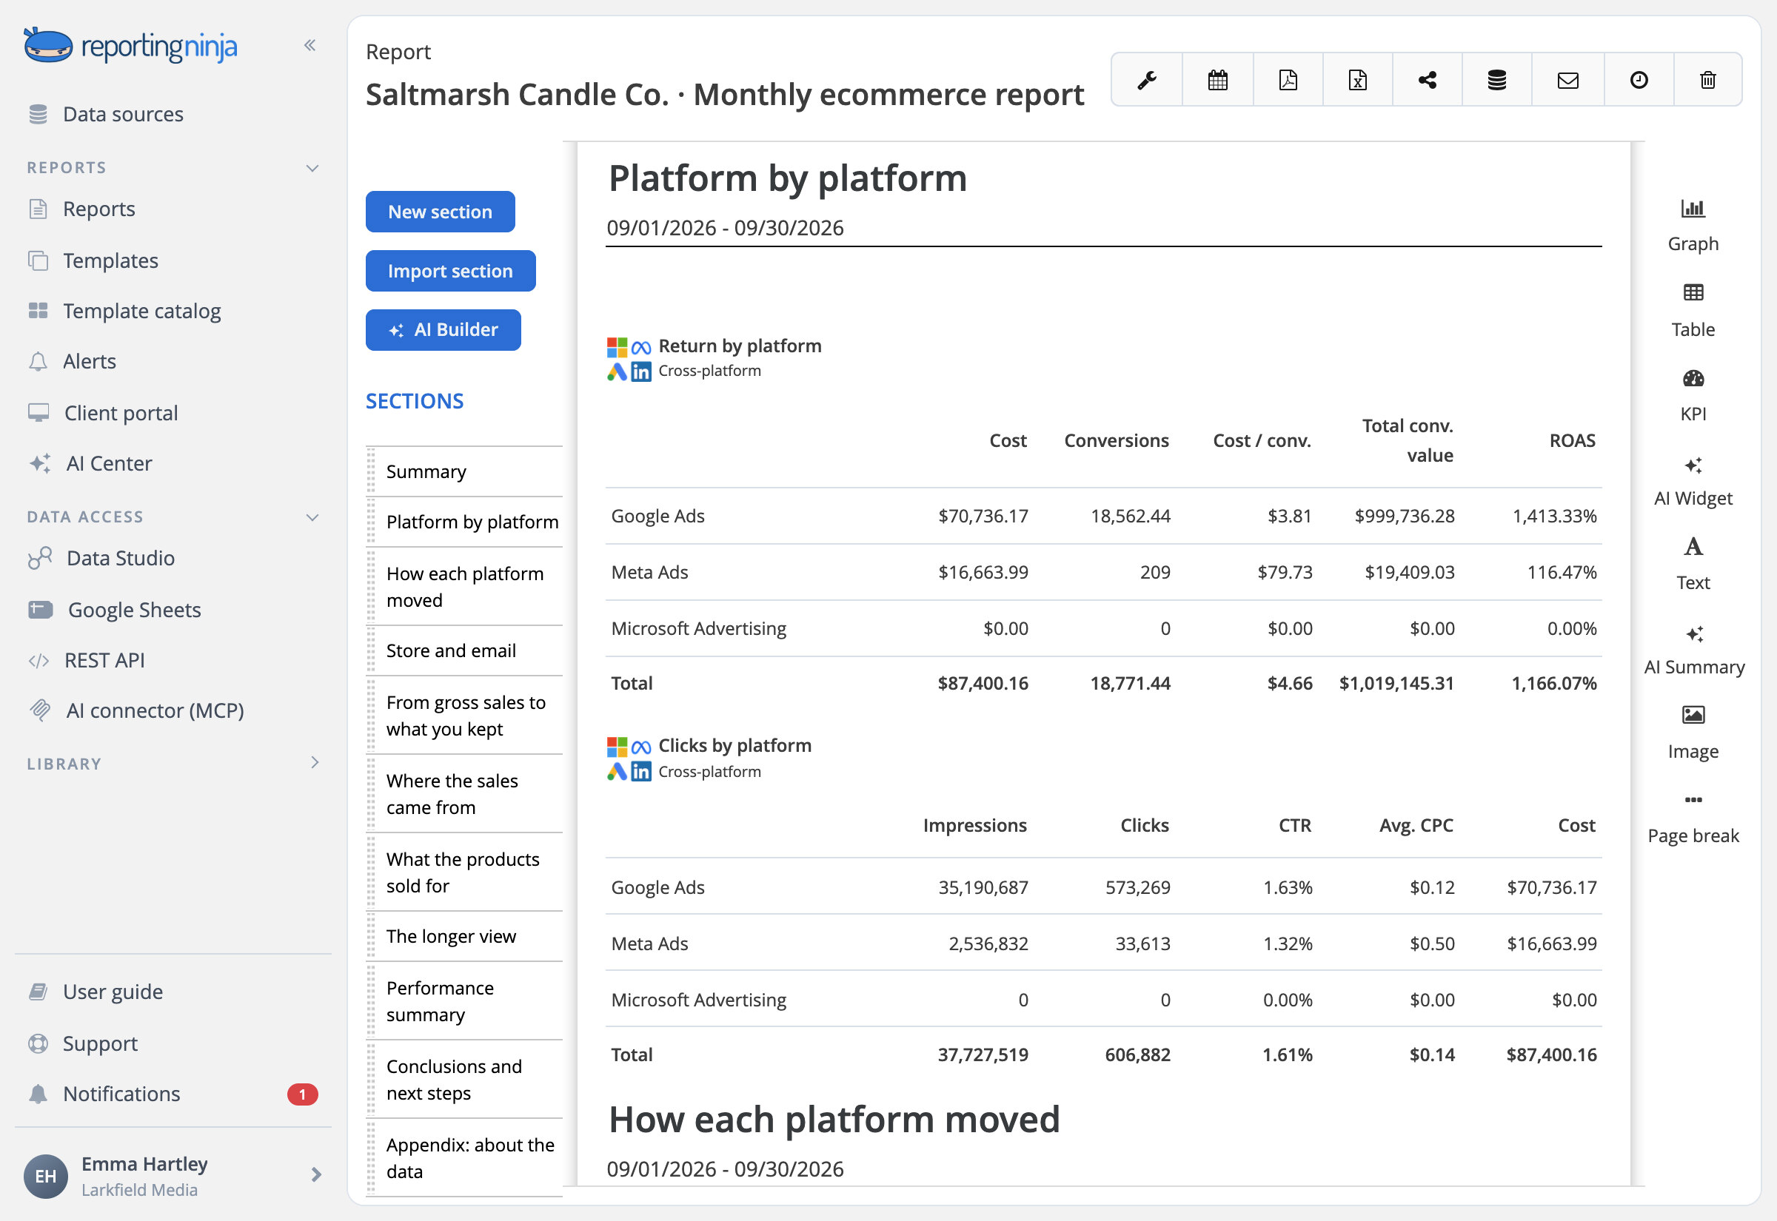This screenshot has height=1221, width=1777.
Task: Click the Reporting Ninja logo
Action: (131, 46)
